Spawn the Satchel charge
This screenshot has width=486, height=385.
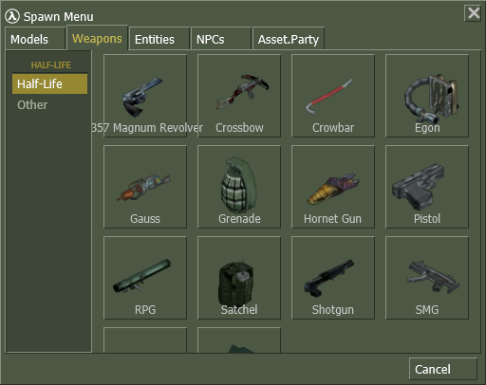pos(239,278)
